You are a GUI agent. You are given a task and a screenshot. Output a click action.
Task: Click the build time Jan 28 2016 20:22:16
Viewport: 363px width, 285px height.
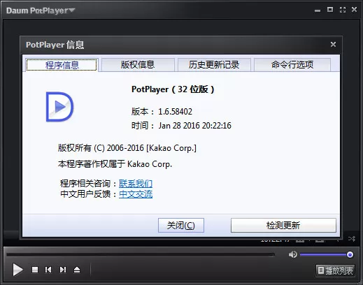coord(195,126)
